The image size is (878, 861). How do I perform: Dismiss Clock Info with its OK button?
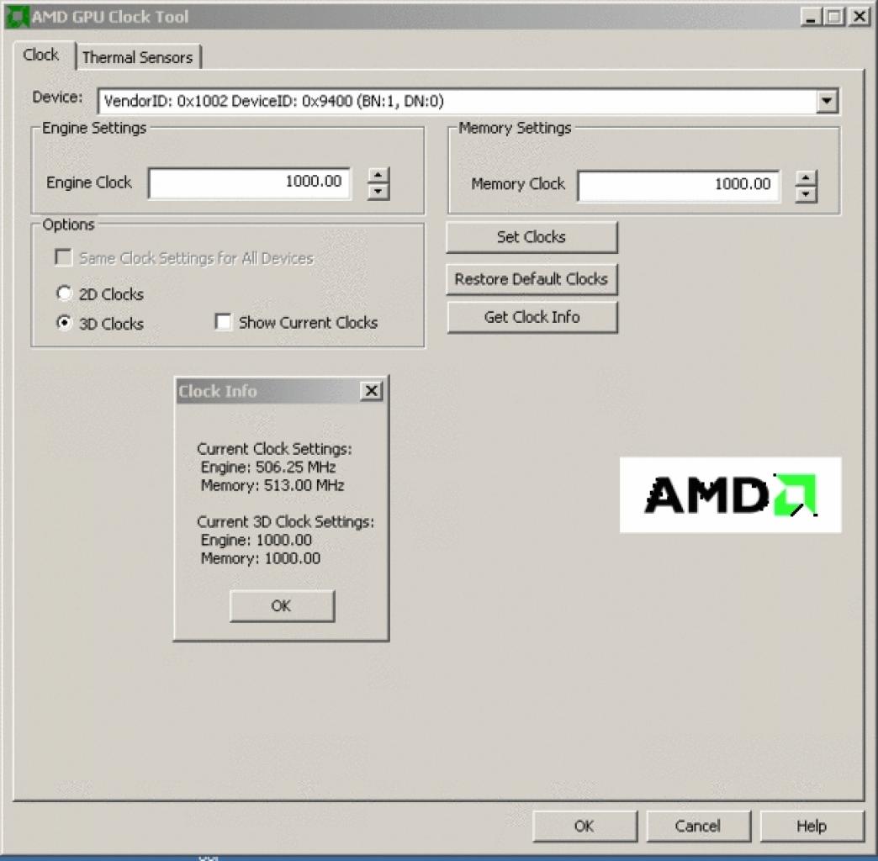click(282, 605)
